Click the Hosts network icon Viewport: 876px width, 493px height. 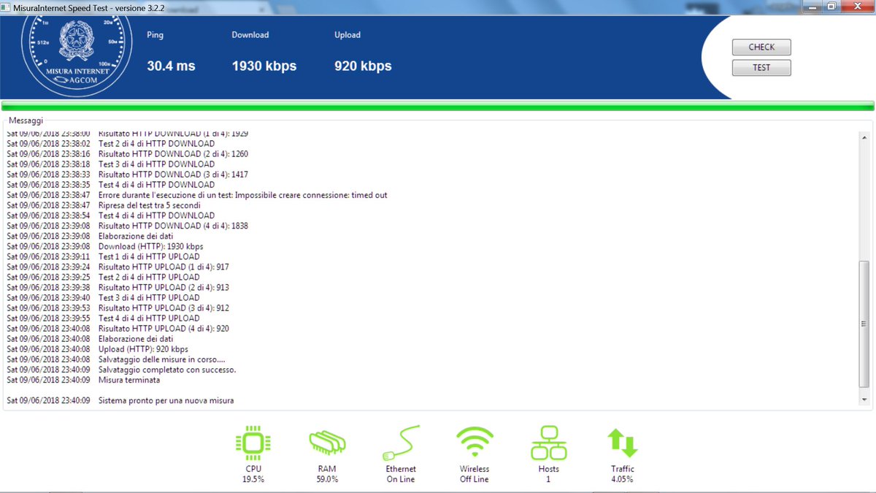tap(548, 443)
